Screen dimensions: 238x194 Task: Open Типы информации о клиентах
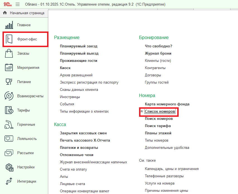tap(84, 111)
